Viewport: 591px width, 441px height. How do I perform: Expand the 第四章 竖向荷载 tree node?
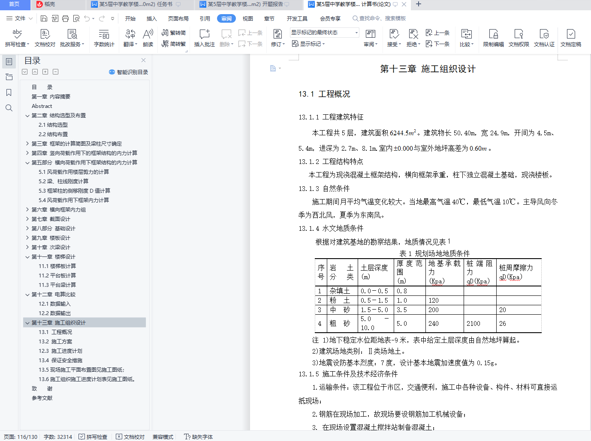[x=27, y=153]
